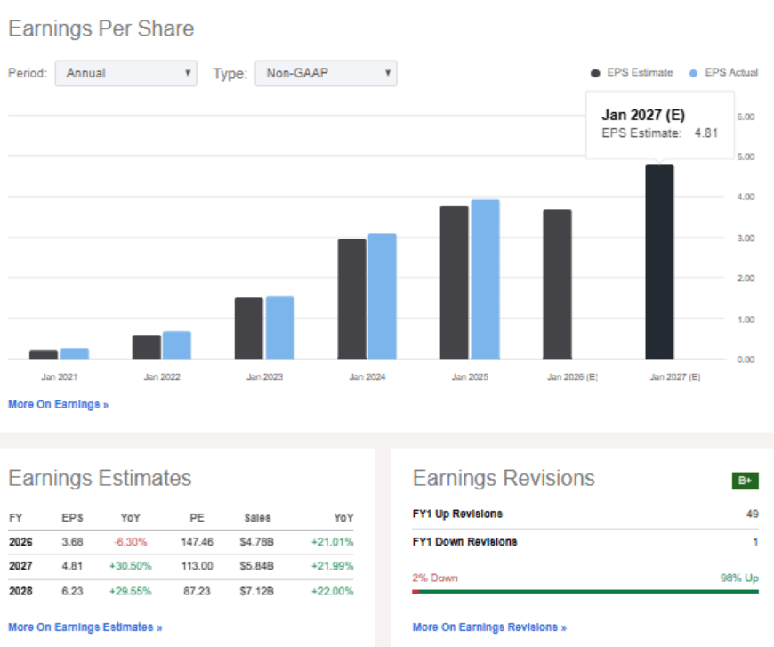Viewport: 774px width, 647px height.
Task: Open the Type selector showing Non-GAAP
Action: (325, 73)
